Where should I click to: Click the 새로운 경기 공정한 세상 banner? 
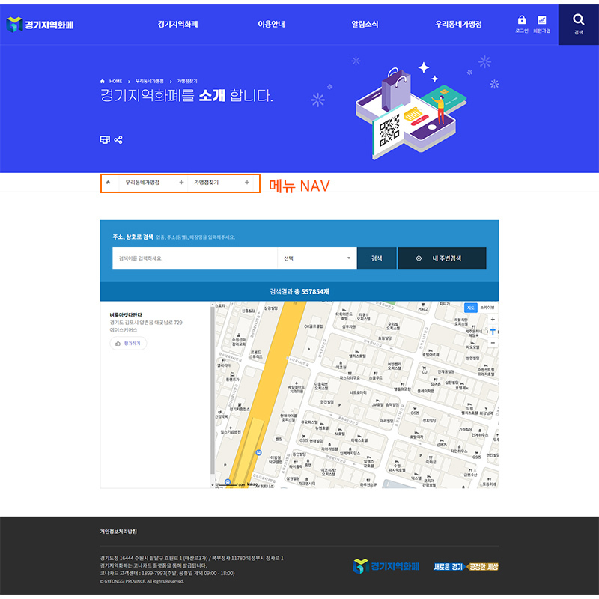[466, 567]
